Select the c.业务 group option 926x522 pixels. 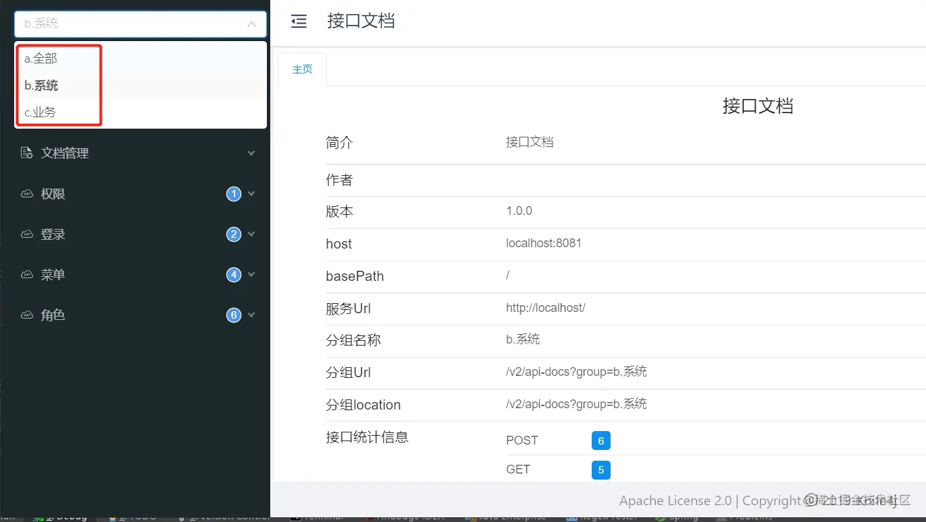(x=40, y=111)
